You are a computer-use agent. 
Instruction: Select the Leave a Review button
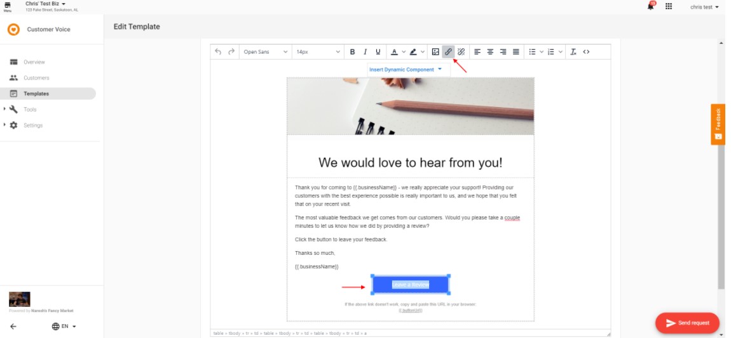[x=410, y=285]
